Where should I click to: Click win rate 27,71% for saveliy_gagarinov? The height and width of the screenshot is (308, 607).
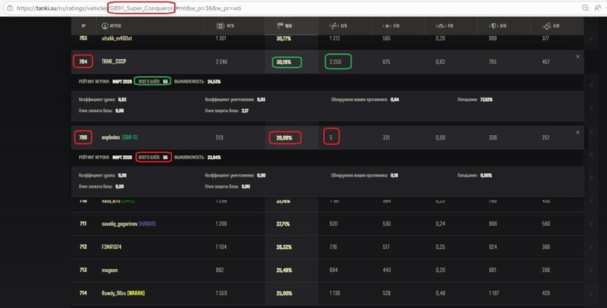283,224
